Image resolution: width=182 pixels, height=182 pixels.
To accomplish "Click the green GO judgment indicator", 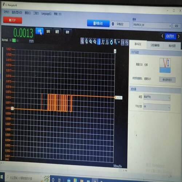I will [14, 40].
